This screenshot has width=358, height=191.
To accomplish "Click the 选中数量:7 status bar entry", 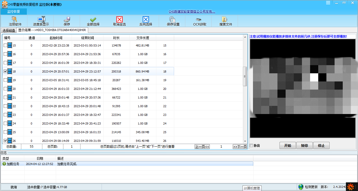I will point(35,187).
